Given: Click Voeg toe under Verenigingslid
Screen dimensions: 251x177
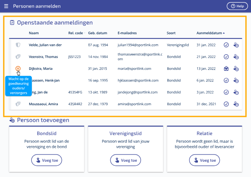Looking at the screenshot, I should [x=125, y=160].
